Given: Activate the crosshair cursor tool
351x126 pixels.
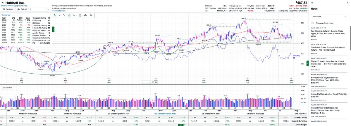Looking at the screenshot, I should [x=69, y=15].
